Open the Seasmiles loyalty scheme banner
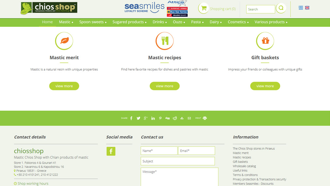 144,8
